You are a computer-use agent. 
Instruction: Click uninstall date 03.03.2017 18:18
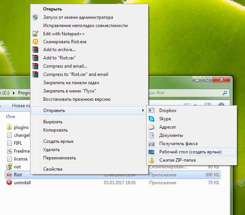coord(119,183)
